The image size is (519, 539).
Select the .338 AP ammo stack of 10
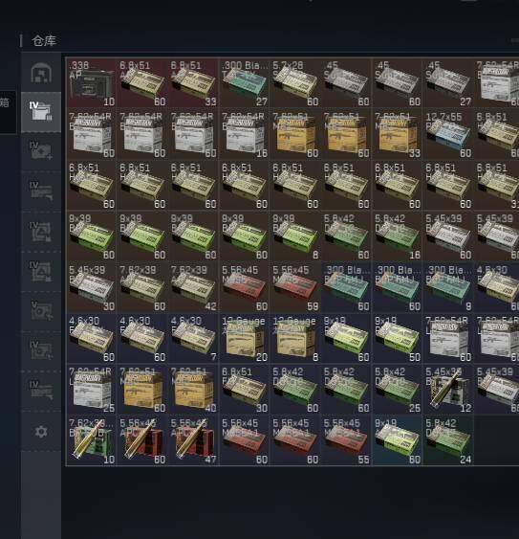point(92,83)
